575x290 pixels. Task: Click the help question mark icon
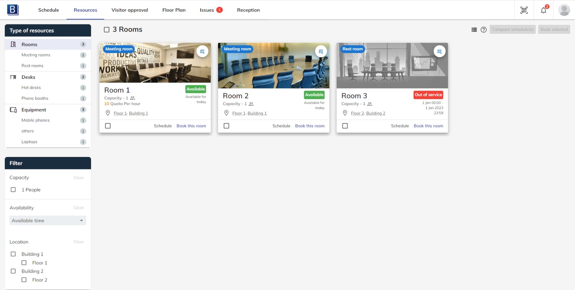[483, 30]
